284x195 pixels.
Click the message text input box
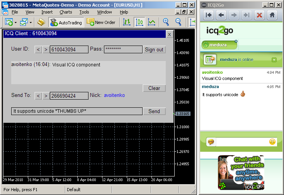(x=77, y=111)
